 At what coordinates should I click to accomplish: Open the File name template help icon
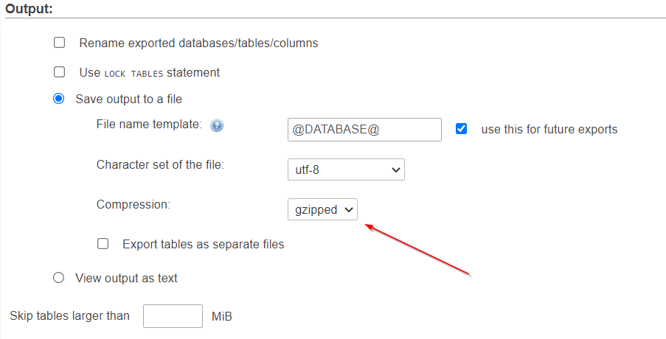coord(217,125)
